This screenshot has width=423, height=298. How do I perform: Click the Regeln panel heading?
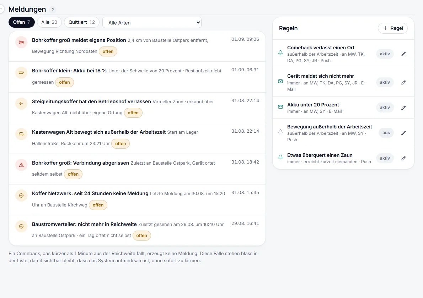tap(288, 28)
